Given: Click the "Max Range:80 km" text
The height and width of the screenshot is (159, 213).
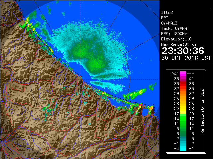Looking at the screenshot, I should pyautogui.click(x=178, y=44).
